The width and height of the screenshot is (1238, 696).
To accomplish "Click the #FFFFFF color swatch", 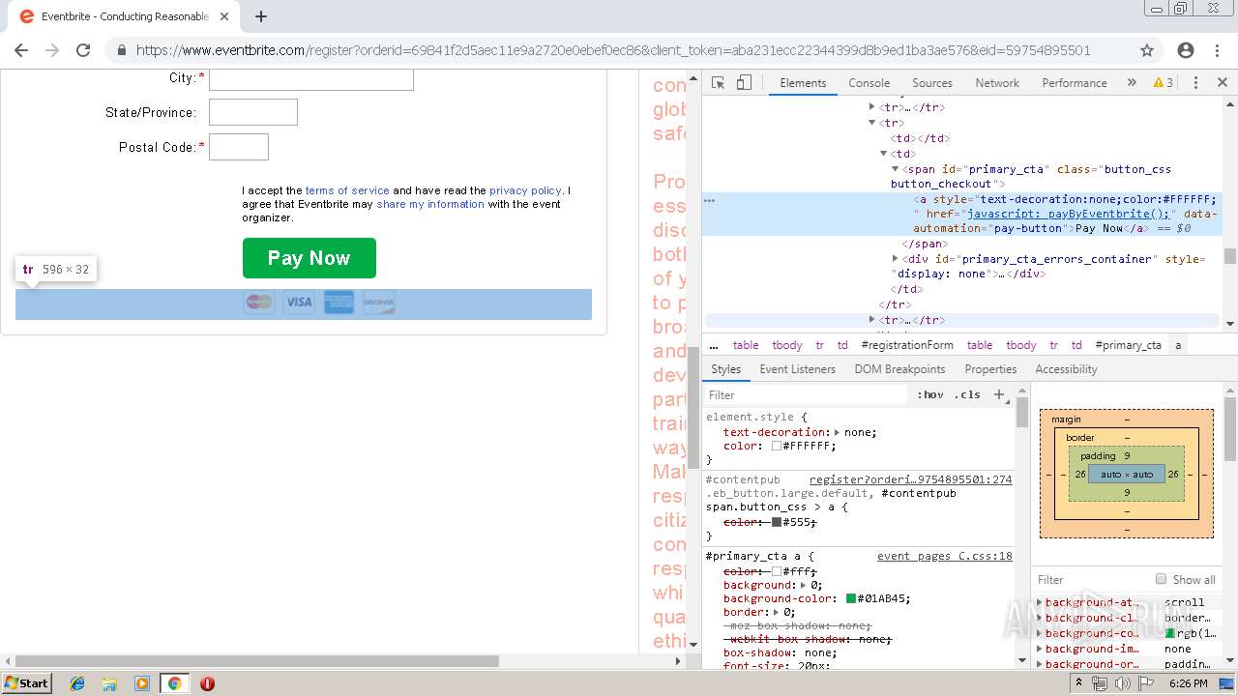I will pyautogui.click(x=777, y=446).
